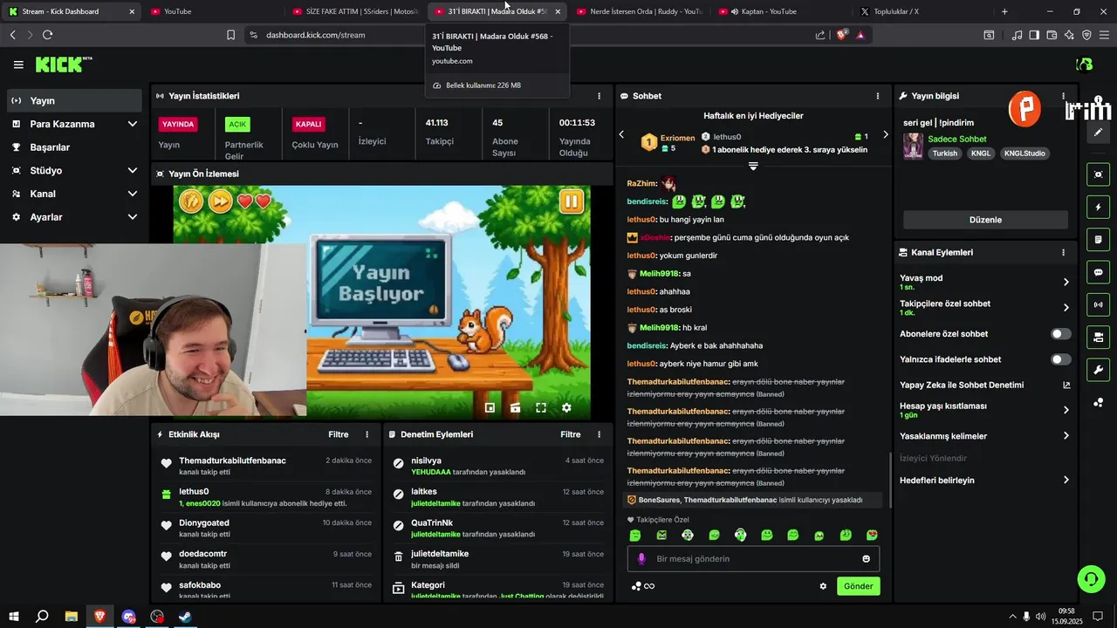Click the Brave Shields icon

pos(842,35)
